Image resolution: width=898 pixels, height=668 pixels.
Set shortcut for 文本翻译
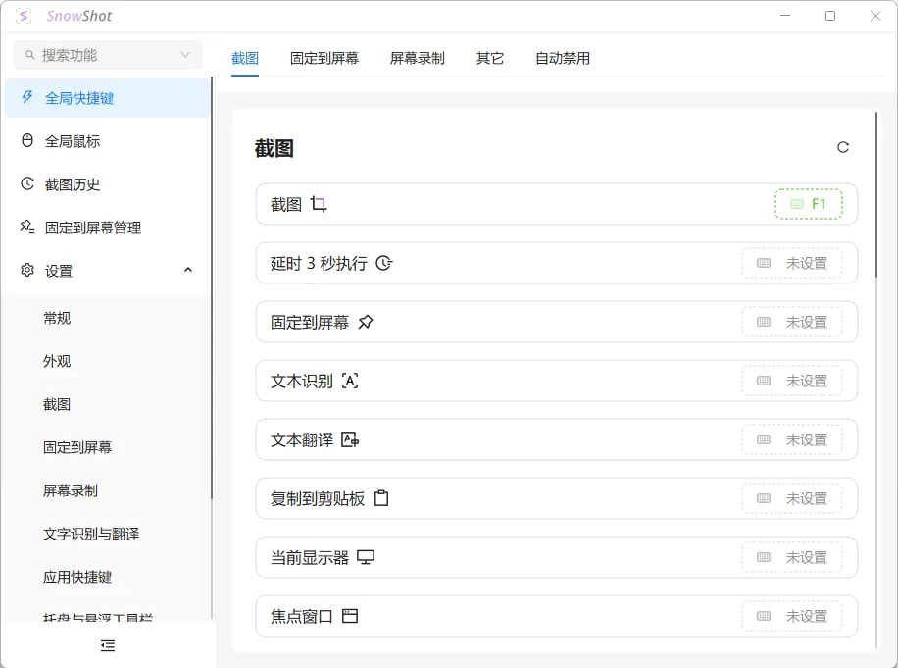[792, 440]
